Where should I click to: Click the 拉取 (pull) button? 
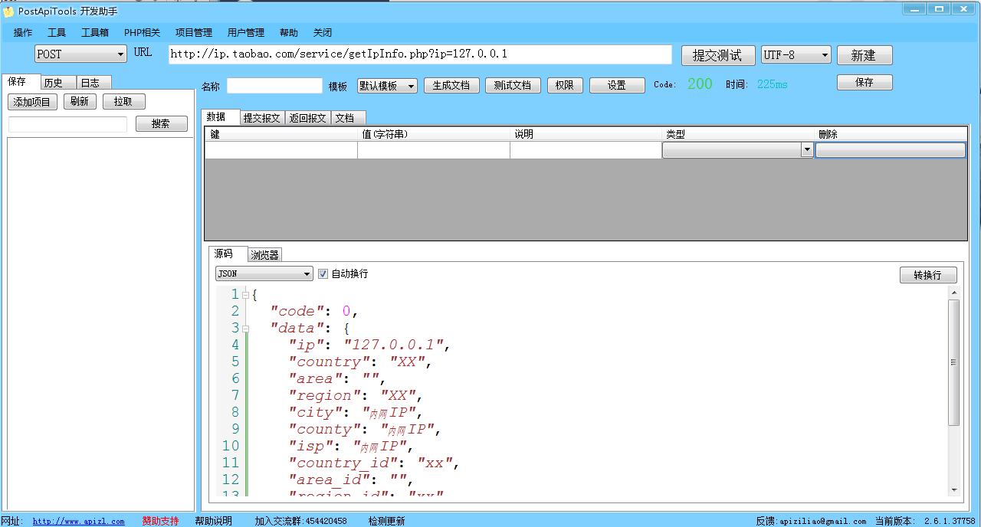click(122, 101)
